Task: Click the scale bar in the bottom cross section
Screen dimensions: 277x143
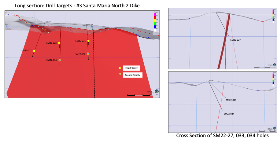Action: (265, 131)
